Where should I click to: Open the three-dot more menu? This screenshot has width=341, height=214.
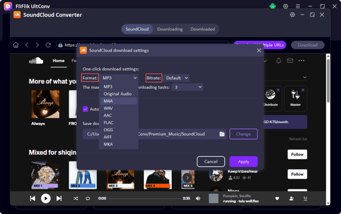pyautogui.click(x=301, y=61)
